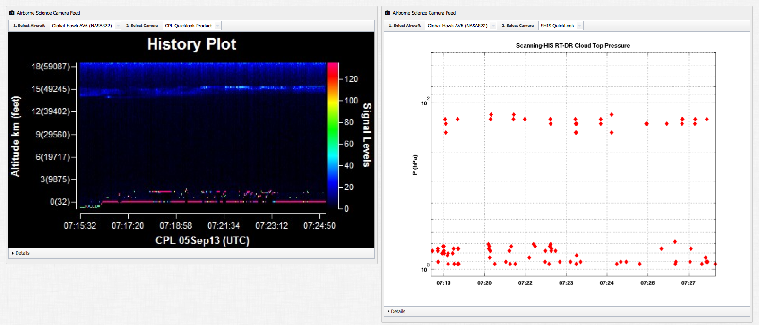Open the CPL Quicklook Product camera dropdown
The height and width of the screenshot is (325, 759).
[192, 26]
